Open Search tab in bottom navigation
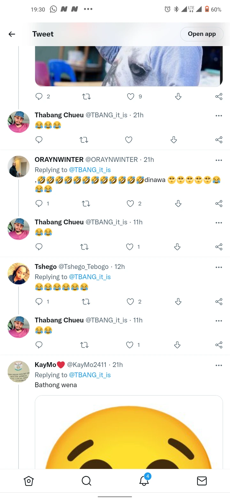The height and width of the screenshot is (500, 230). pos(86,481)
